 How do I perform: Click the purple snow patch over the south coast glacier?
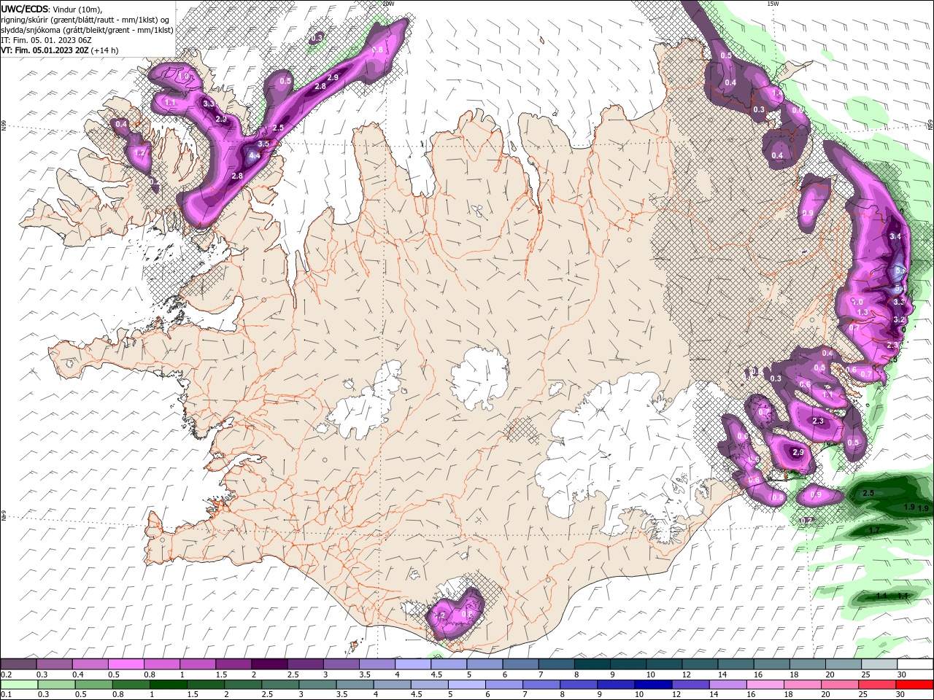tap(456, 615)
